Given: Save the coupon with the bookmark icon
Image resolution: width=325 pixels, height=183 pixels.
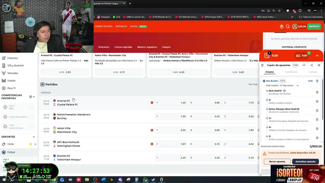Looking at the screenshot, I should click(x=304, y=65).
